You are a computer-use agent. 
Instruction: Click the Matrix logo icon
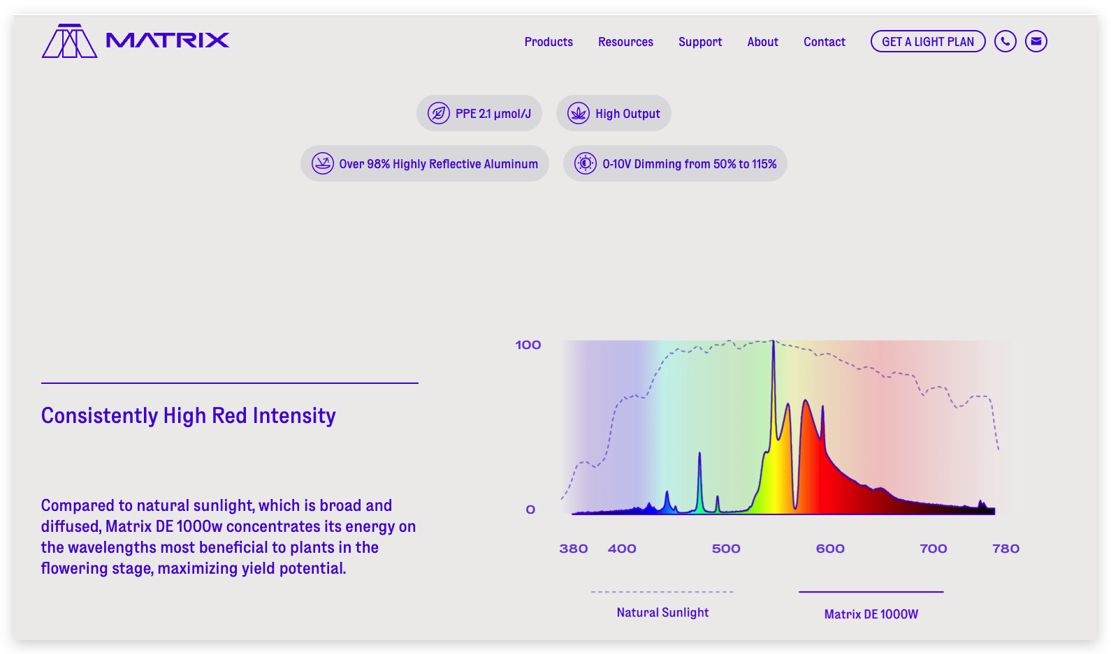[69, 40]
